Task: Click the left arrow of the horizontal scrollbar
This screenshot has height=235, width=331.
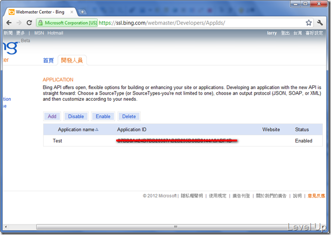Action: tap(6, 227)
